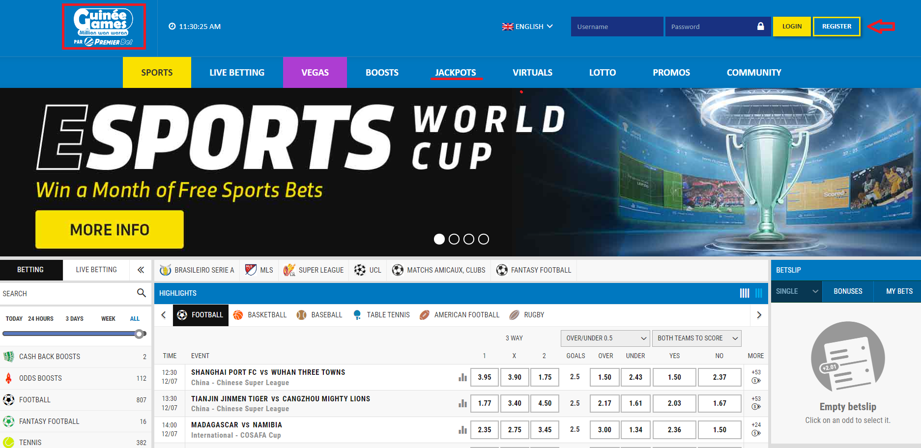This screenshot has height=448, width=921.
Task: Focus the Username input field
Action: point(617,27)
